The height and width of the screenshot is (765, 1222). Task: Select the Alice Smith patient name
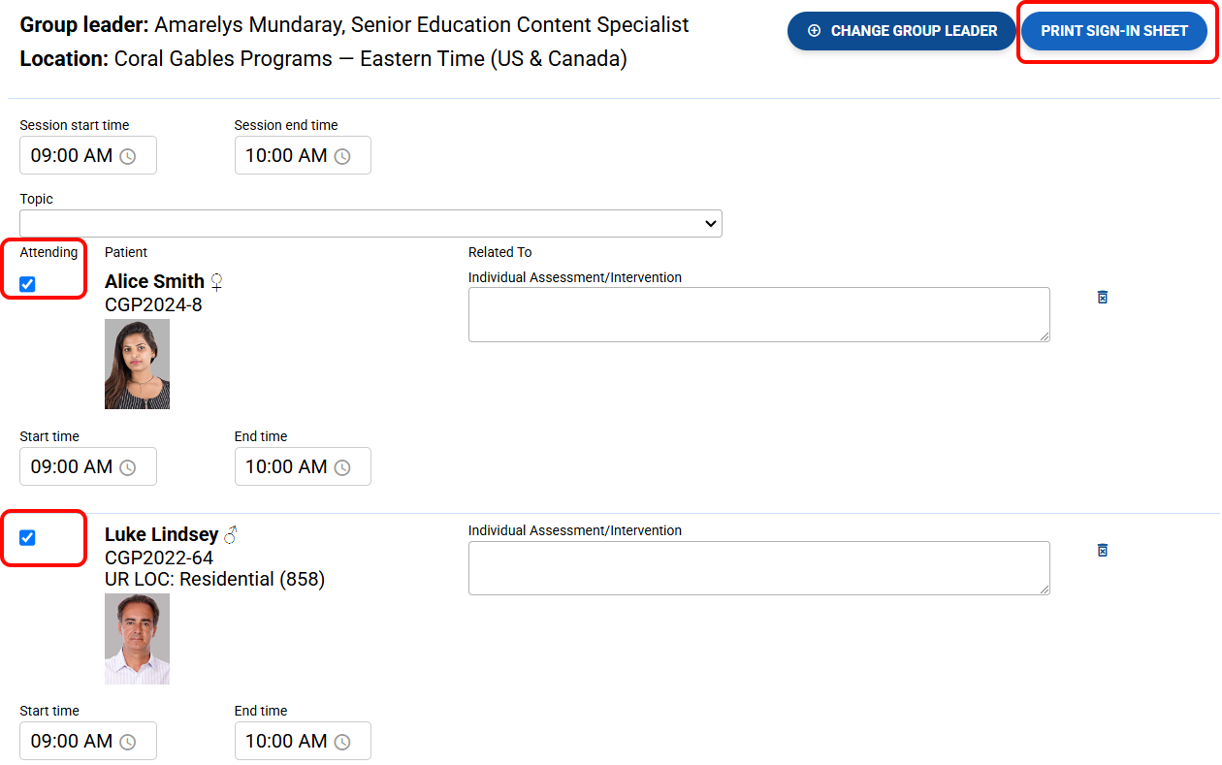pos(154,281)
